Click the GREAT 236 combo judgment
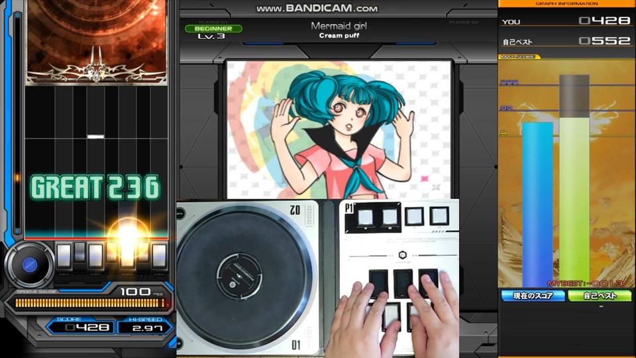This screenshot has height=358, width=636. pyautogui.click(x=95, y=187)
